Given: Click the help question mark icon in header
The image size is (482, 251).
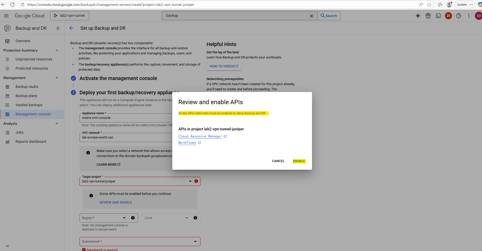Looking at the screenshot, I should 458,16.
